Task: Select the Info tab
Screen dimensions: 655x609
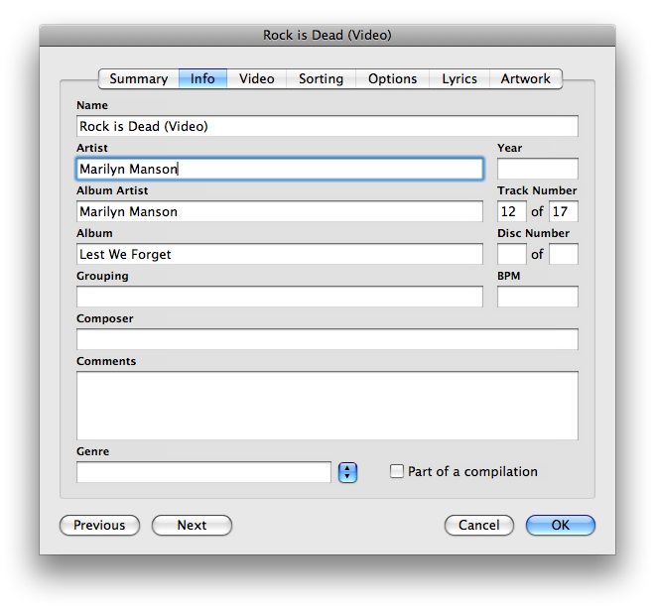Action: click(202, 79)
